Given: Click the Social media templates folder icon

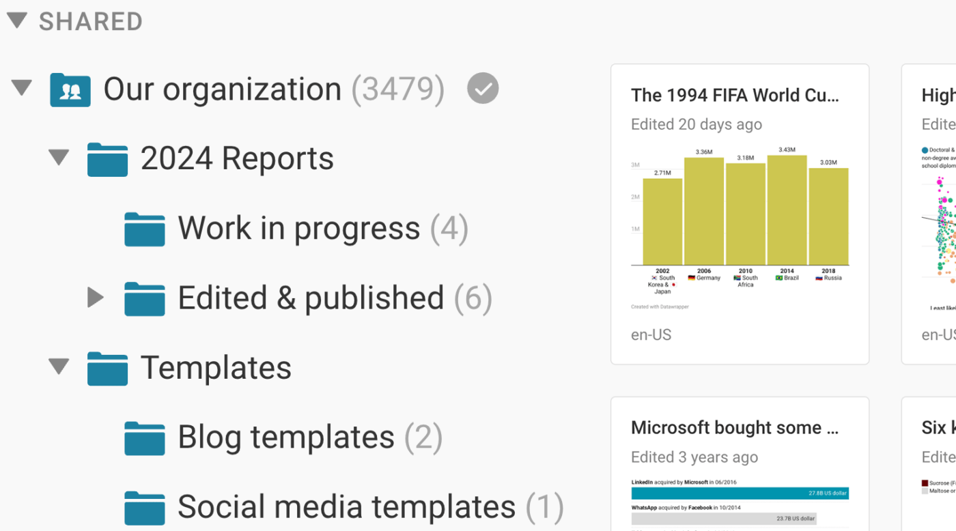Looking at the screenshot, I should coord(144,508).
